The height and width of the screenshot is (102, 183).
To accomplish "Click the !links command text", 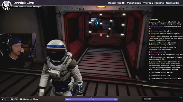I will [x=36, y=99].
